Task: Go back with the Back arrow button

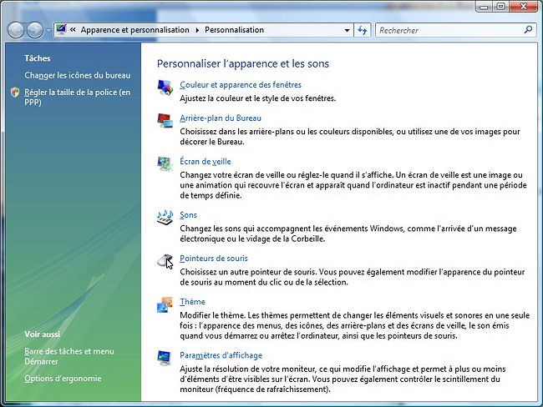Action: coord(16,30)
